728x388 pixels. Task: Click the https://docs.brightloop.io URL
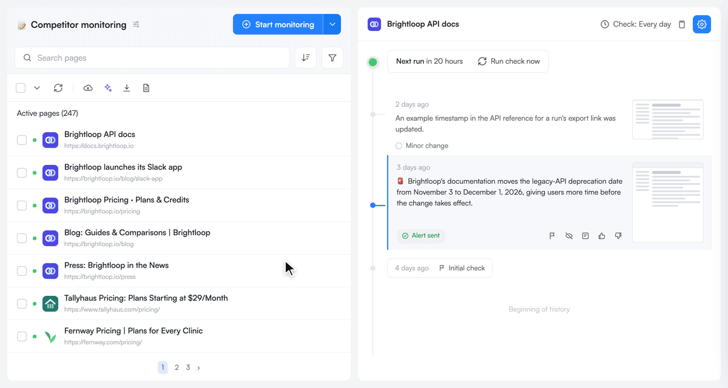[99, 146]
